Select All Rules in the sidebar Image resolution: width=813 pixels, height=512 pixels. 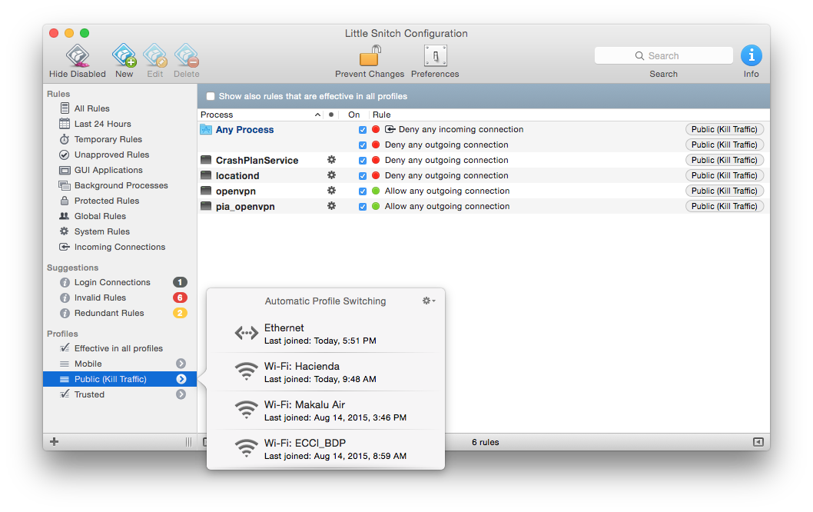pos(91,108)
